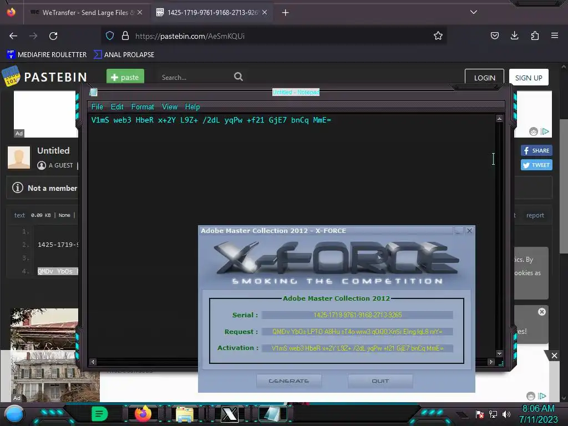Viewport: 568px width, 426px height.
Task: Close the bottom banner ad with X
Action: pyautogui.click(x=554, y=356)
